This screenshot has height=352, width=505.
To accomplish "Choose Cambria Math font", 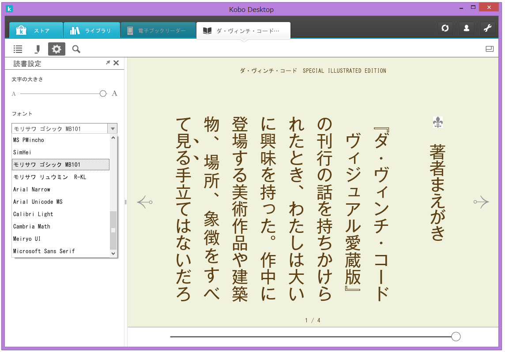I will (x=60, y=227).
